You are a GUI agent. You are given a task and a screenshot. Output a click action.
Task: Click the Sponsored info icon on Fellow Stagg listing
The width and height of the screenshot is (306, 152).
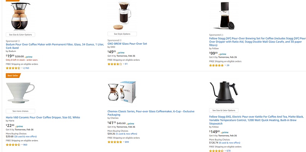tap(222, 35)
